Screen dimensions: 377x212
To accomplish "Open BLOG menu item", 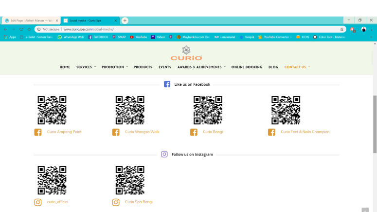I will (x=273, y=67).
